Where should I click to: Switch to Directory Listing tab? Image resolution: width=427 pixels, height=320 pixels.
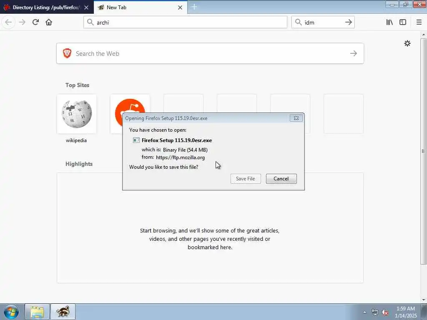(47, 7)
